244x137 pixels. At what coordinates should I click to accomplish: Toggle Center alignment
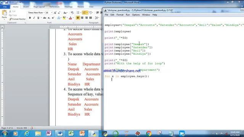[82, 18]
